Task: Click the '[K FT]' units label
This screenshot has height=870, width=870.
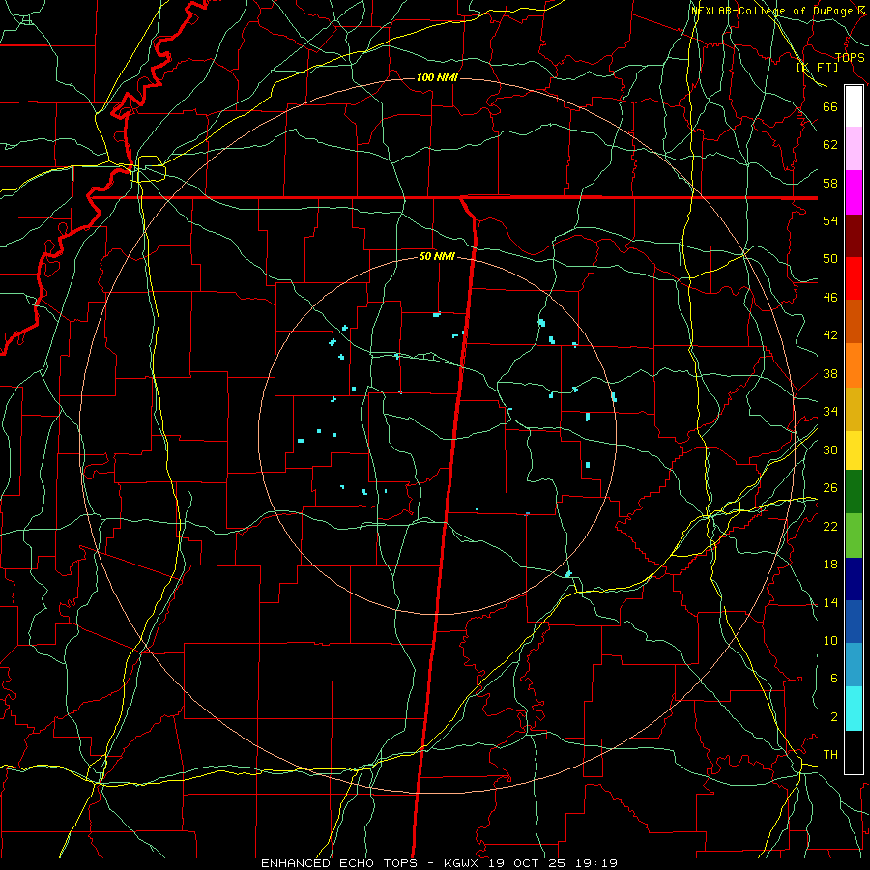Action: pos(817,68)
